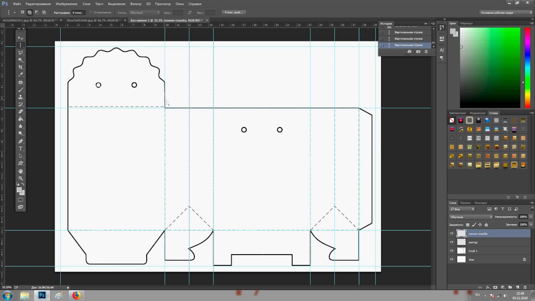Image resolution: width=535 pixels, height=301 pixels.
Task: Click the 'Уточн. край...' button
Action: tap(234, 13)
